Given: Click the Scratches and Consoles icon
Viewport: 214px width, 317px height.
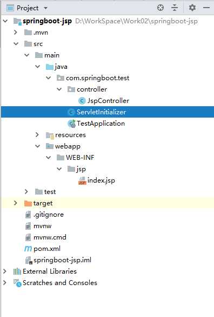Looking at the screenshot, I should [17, 283].
